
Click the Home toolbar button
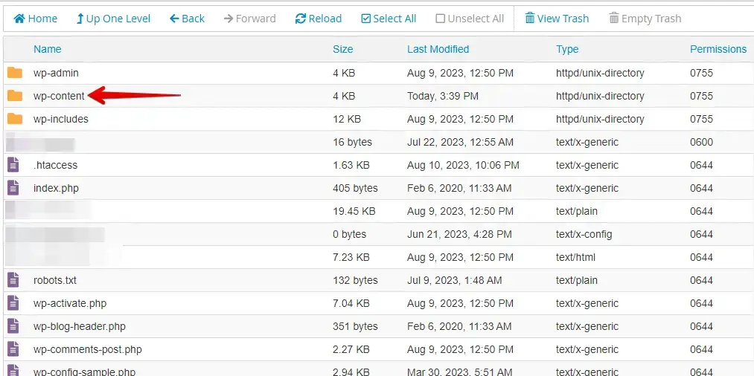(x=36, y=19)
